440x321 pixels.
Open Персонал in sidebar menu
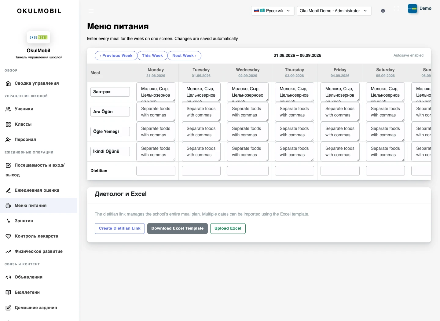pyautogui.click(x=38, y=140)
